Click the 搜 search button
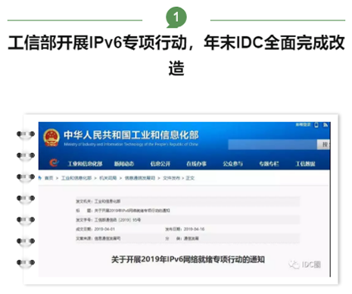The height and width of the screenshot is (294, 352). pyautogui.click(x=324, y=145)
